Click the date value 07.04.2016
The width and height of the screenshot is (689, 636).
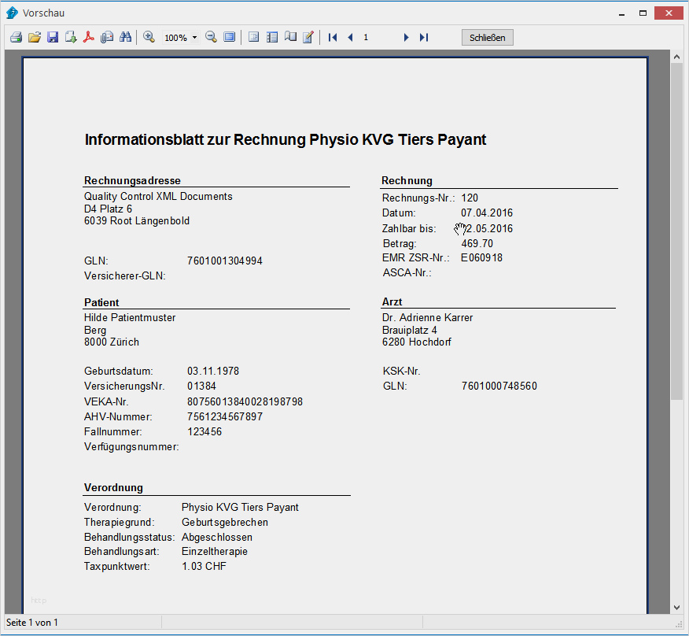coord(487,213)
